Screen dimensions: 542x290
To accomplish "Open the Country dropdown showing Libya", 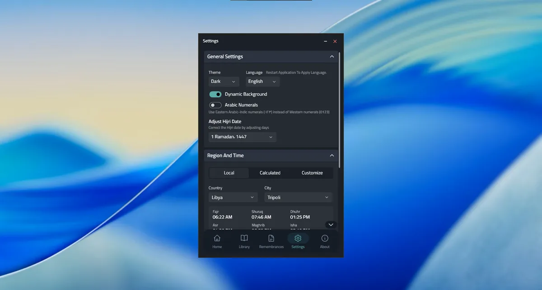I will 233,197.
